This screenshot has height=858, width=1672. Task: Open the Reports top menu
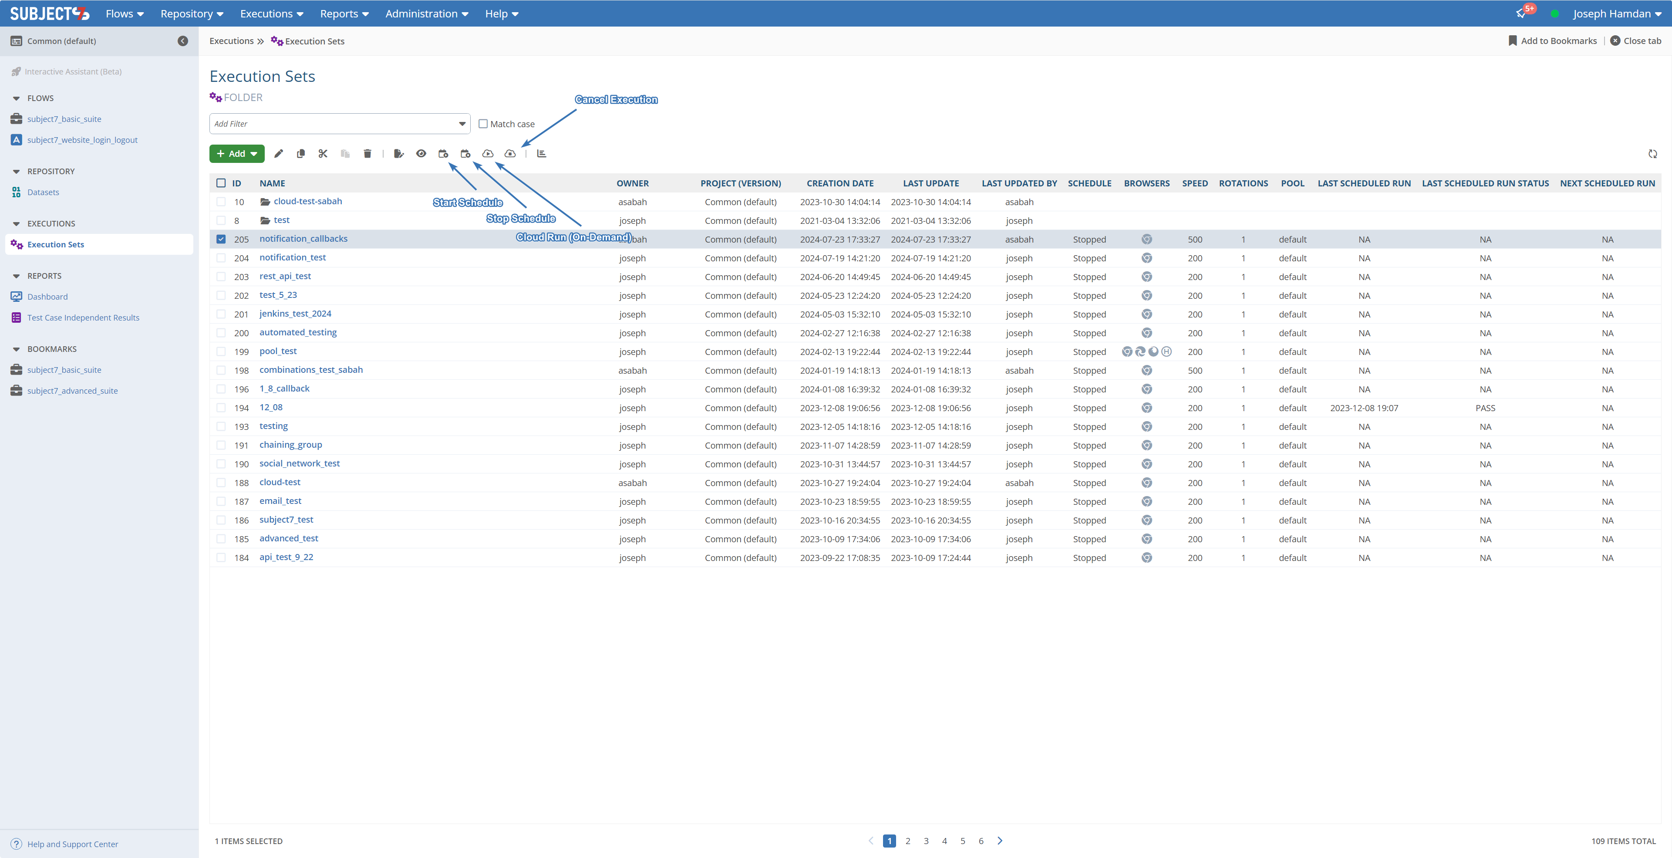344,14
